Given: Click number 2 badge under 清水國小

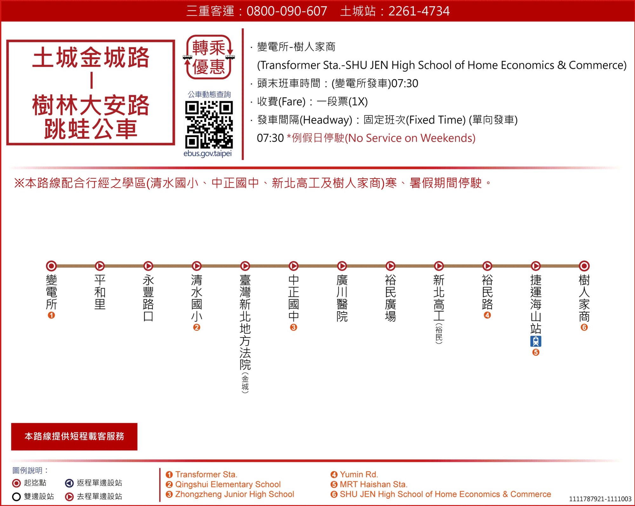Looking at the screenshot, I should tap(197, 327).
